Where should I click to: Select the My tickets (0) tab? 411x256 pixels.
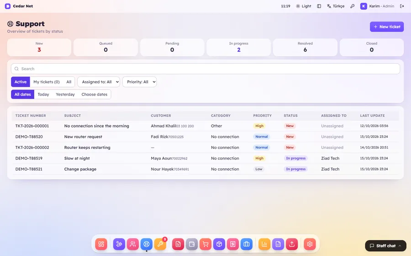(47, 82)
